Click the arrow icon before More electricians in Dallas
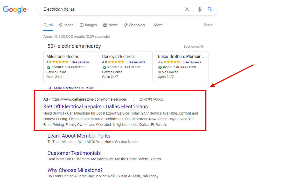The image size is (307, 181). click(50, 88)
